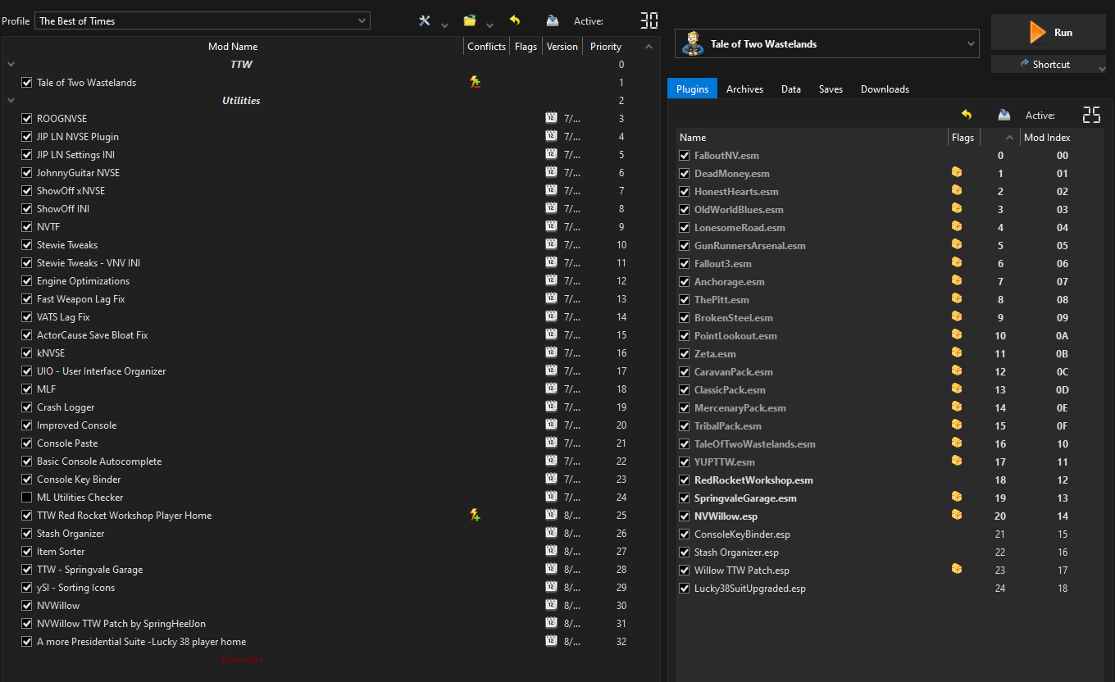
Task: Sort mods by the Mod Name column
Action: coord(233,47)
